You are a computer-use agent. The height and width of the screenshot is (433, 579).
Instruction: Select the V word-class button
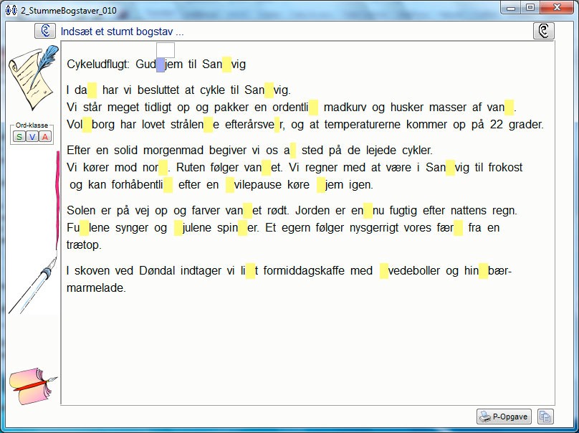pyautogui.click(x=32, y=137)
